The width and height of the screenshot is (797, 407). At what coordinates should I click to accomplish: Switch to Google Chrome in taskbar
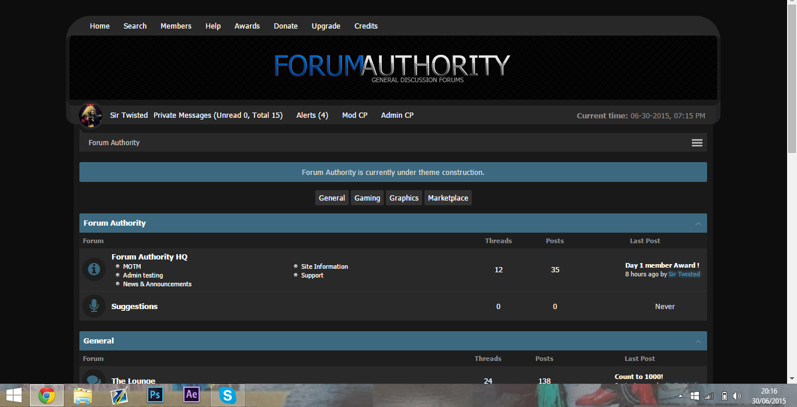47,395
